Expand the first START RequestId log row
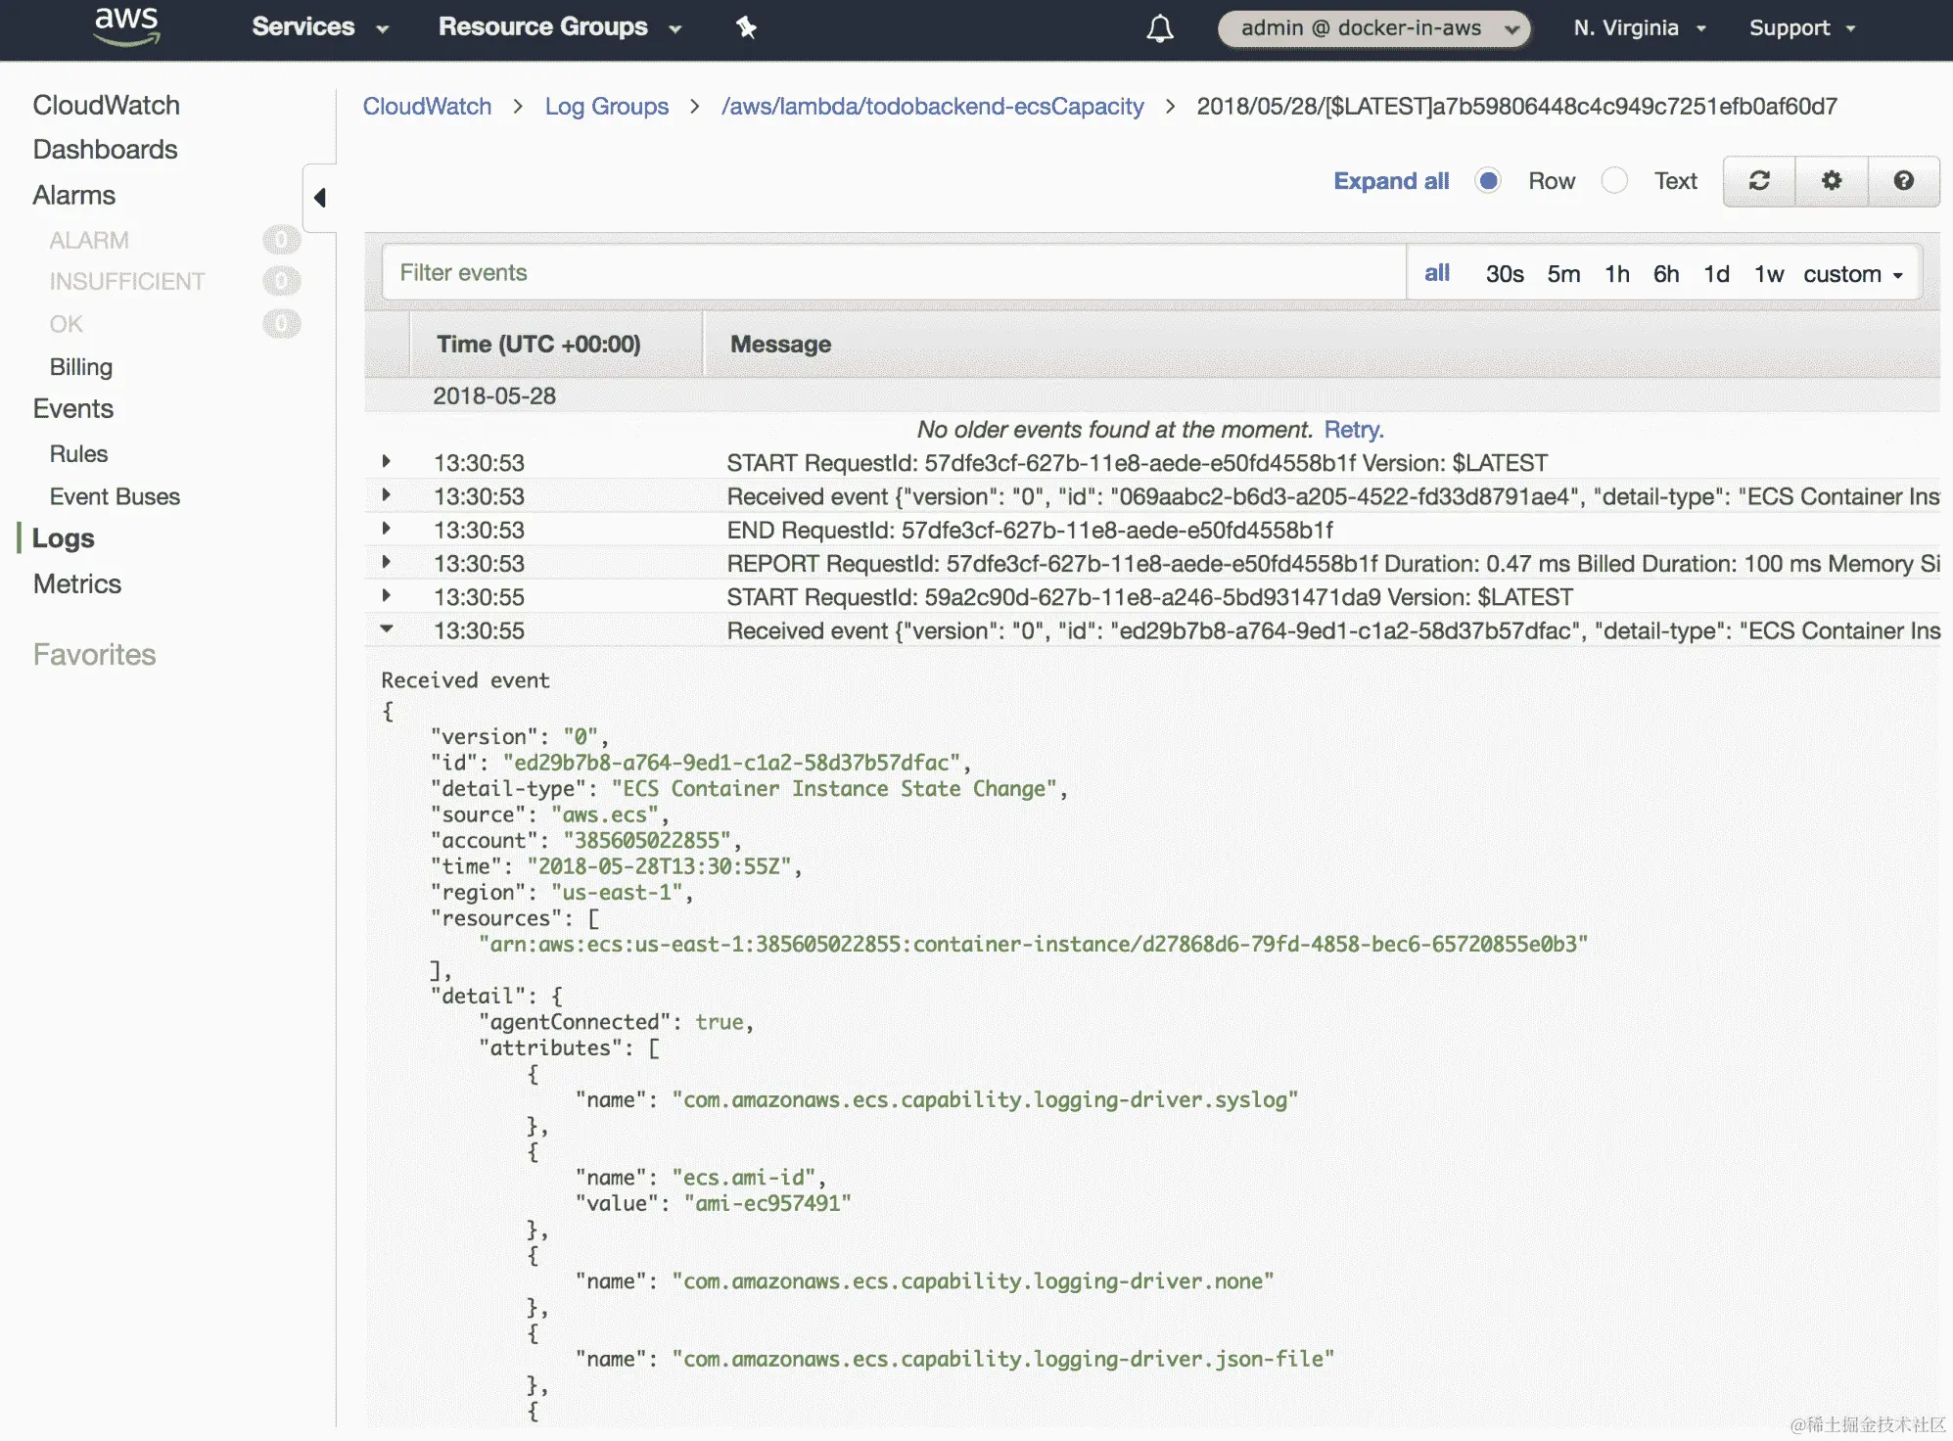This screenshot has width=1953, height=1441. [387, 462]
